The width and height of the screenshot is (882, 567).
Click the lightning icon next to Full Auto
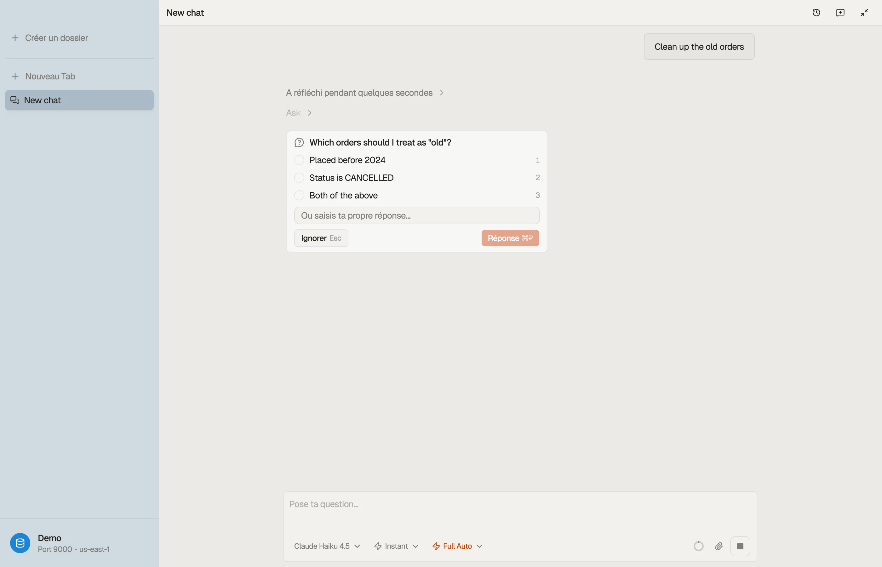(436, 546)
